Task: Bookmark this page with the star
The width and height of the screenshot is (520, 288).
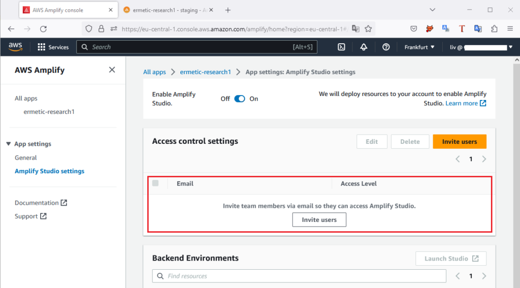Action: click(x=368, y=29)
